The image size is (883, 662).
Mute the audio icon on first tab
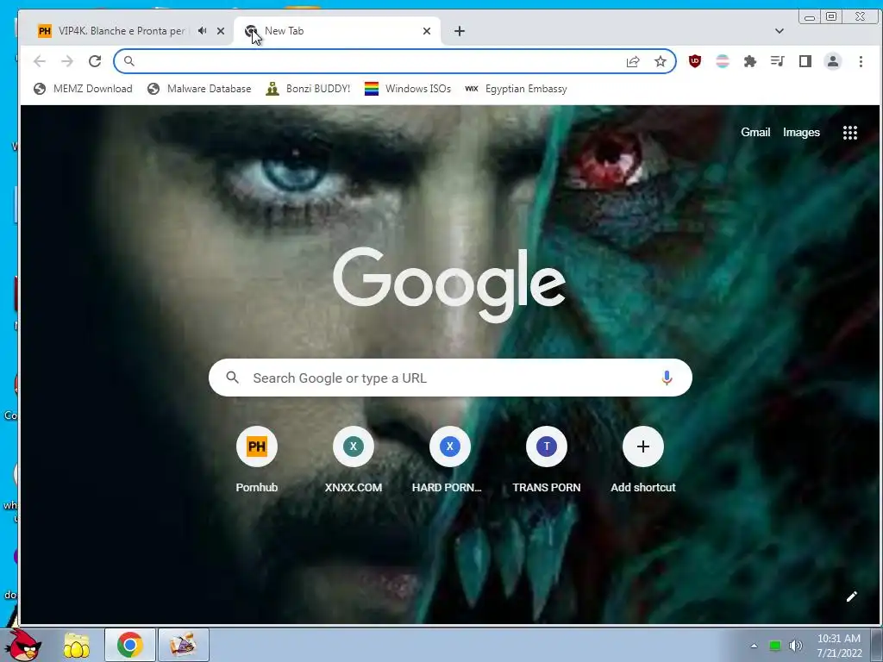[202, 31]
